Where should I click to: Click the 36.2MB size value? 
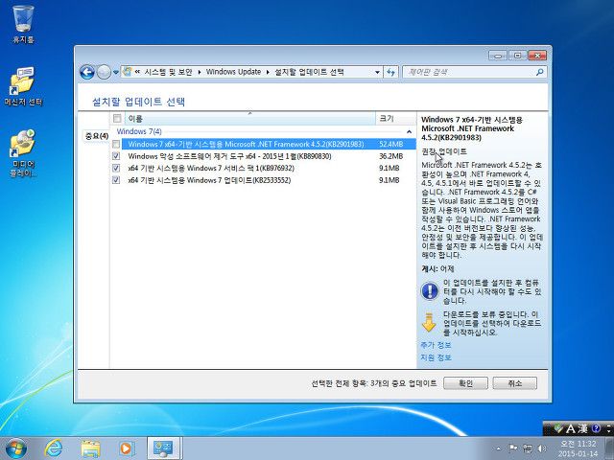point(390,156)
